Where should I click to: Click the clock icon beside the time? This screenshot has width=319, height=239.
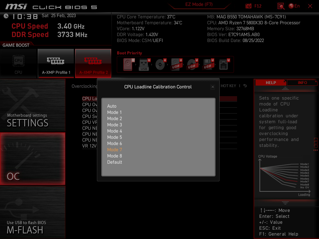[6, 16]
